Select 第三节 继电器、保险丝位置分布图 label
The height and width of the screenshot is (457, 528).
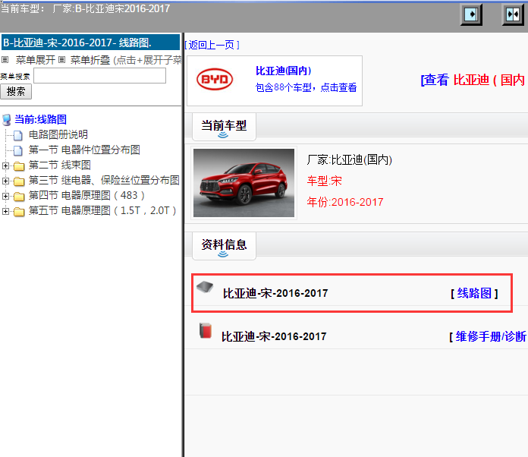pos(104,180)
